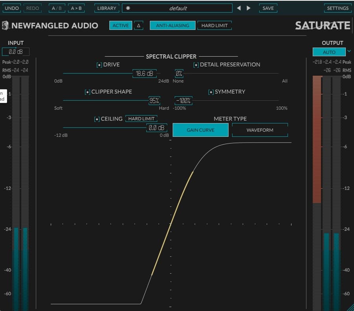Screen dimensions: 354x311
Task: Click the previous preset arrow
Action: coord(239,8)
